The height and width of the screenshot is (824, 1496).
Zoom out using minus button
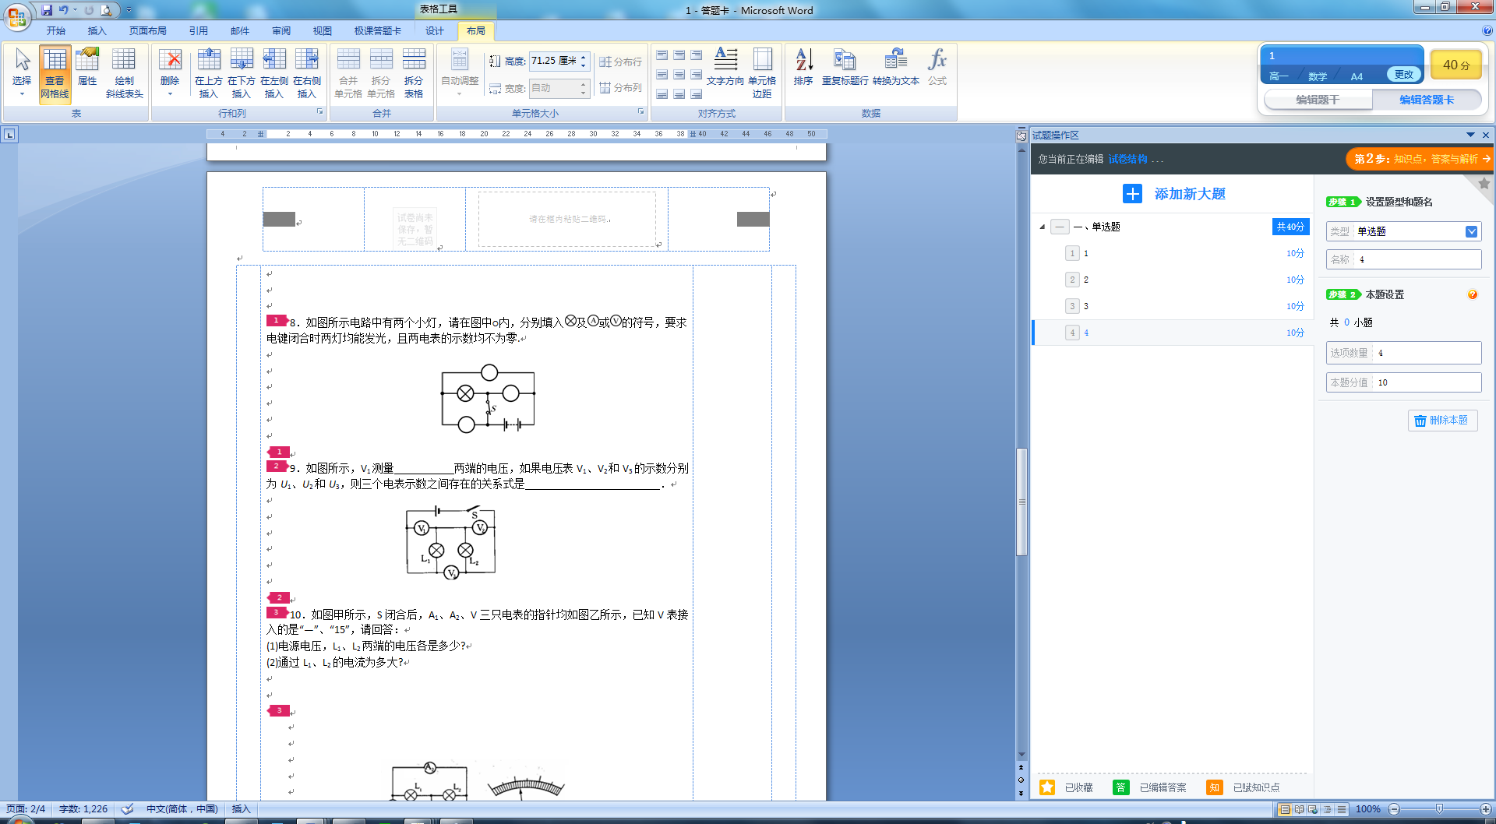click(1394, 809)
